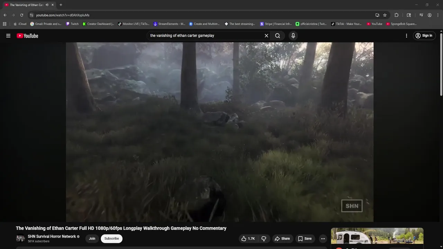Image resolution: width=443 pixels, height=249 pixels.
Task: Click the address bar URL
Action: 63,15
